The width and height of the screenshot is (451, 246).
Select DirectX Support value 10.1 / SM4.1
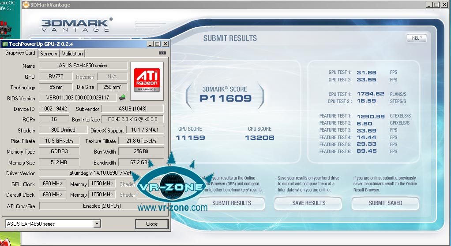(x=145, y=130)
